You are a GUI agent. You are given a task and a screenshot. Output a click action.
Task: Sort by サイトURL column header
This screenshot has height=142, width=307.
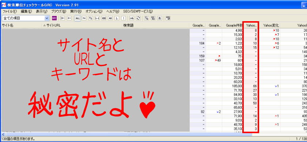coord(82,25)
